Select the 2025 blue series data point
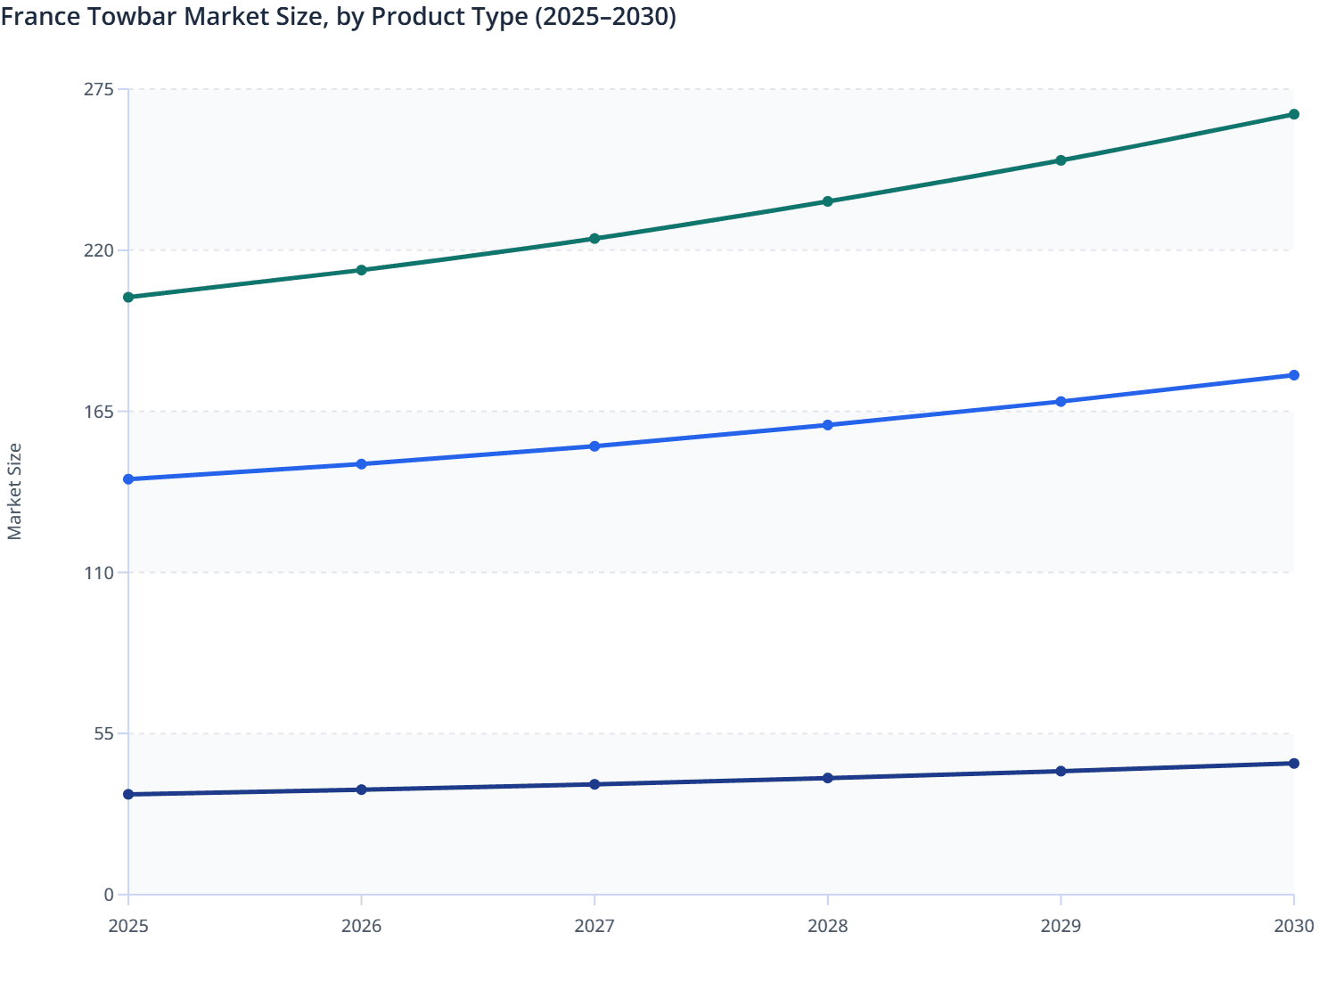This screenshot has width=1344, height=998. tap(128, 479)
